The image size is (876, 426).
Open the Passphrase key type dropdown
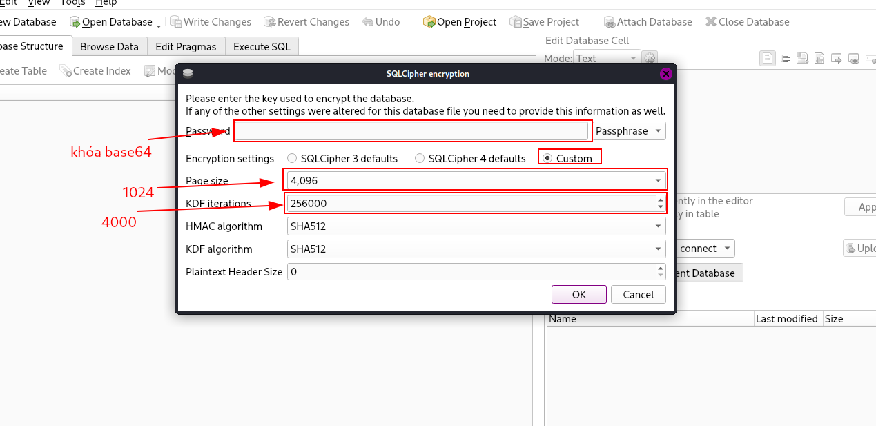pos(629,131)
